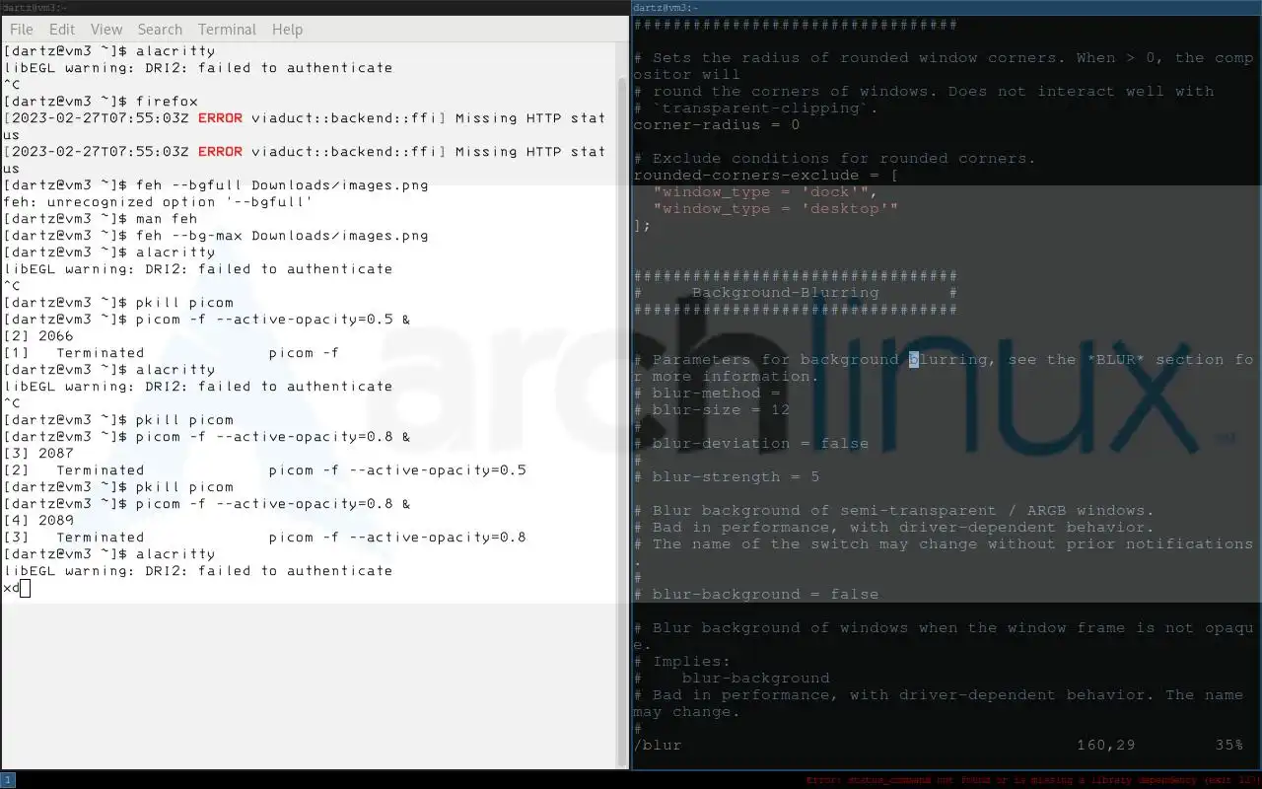Open the Edit menu in the terminal

(x=62, y=30)
